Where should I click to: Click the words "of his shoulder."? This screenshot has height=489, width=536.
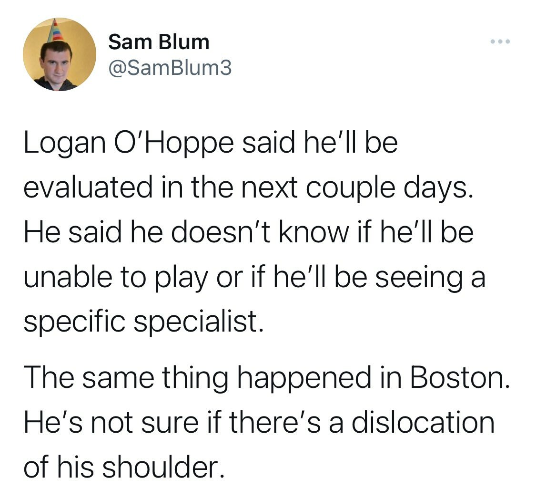[124, 468]
